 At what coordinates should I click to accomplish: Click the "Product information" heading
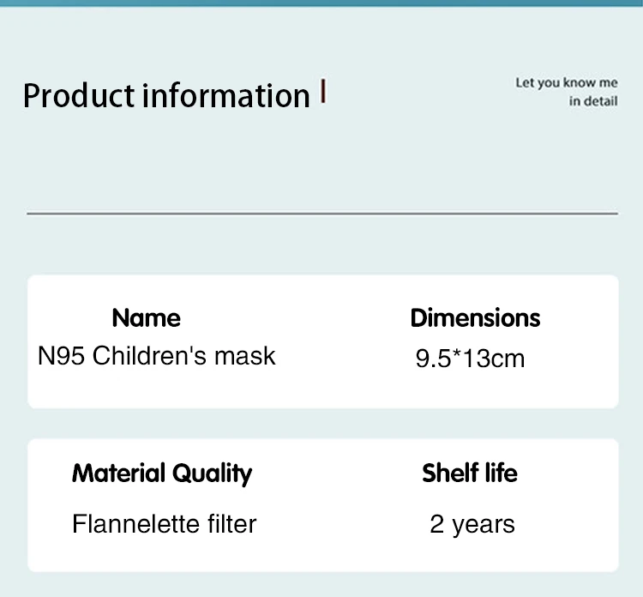tap(166, 95)
